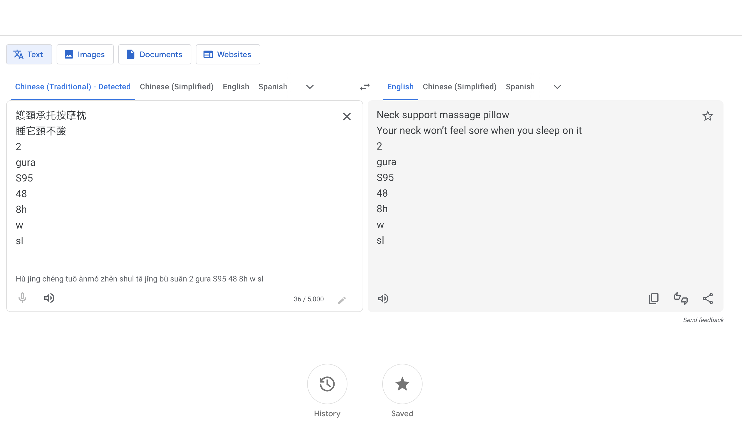Viewport: 742px width, 433px height.
Task: Clear the source text
Action: (347, 117)
